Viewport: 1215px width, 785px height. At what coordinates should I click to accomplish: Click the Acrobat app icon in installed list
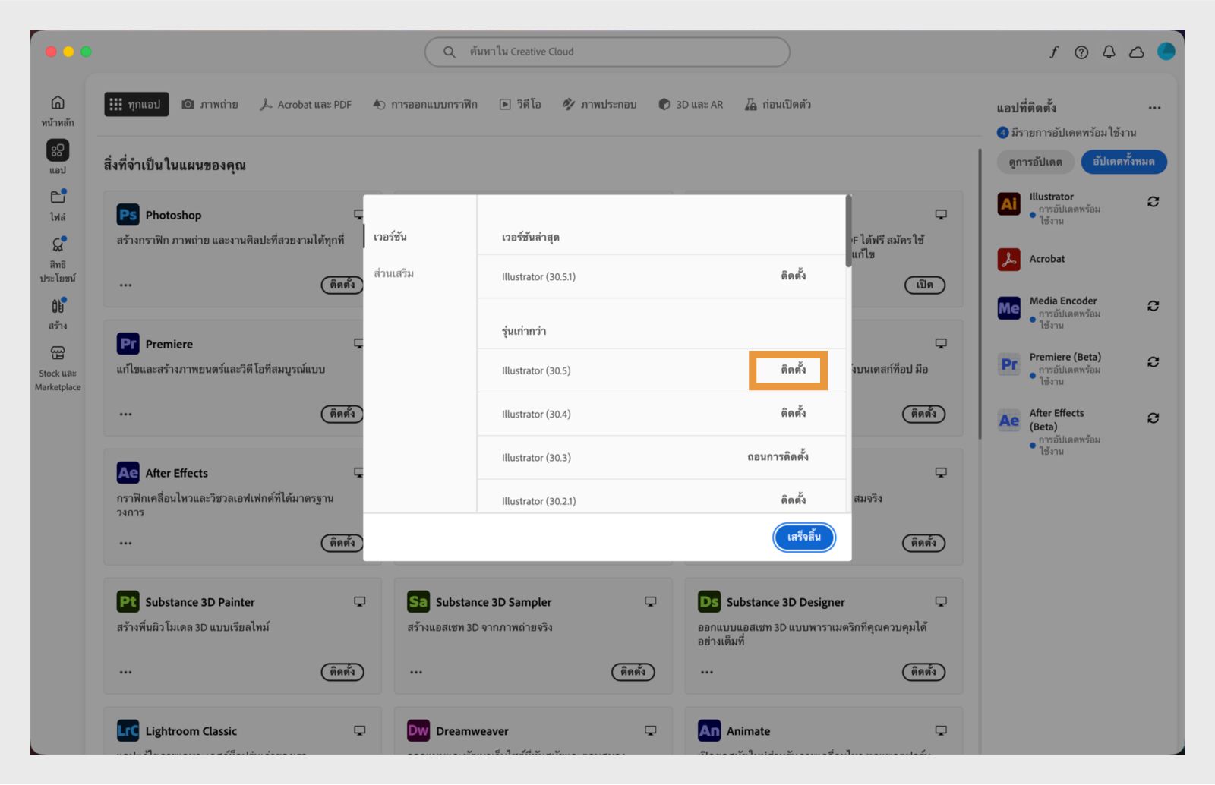[1008, 259]
